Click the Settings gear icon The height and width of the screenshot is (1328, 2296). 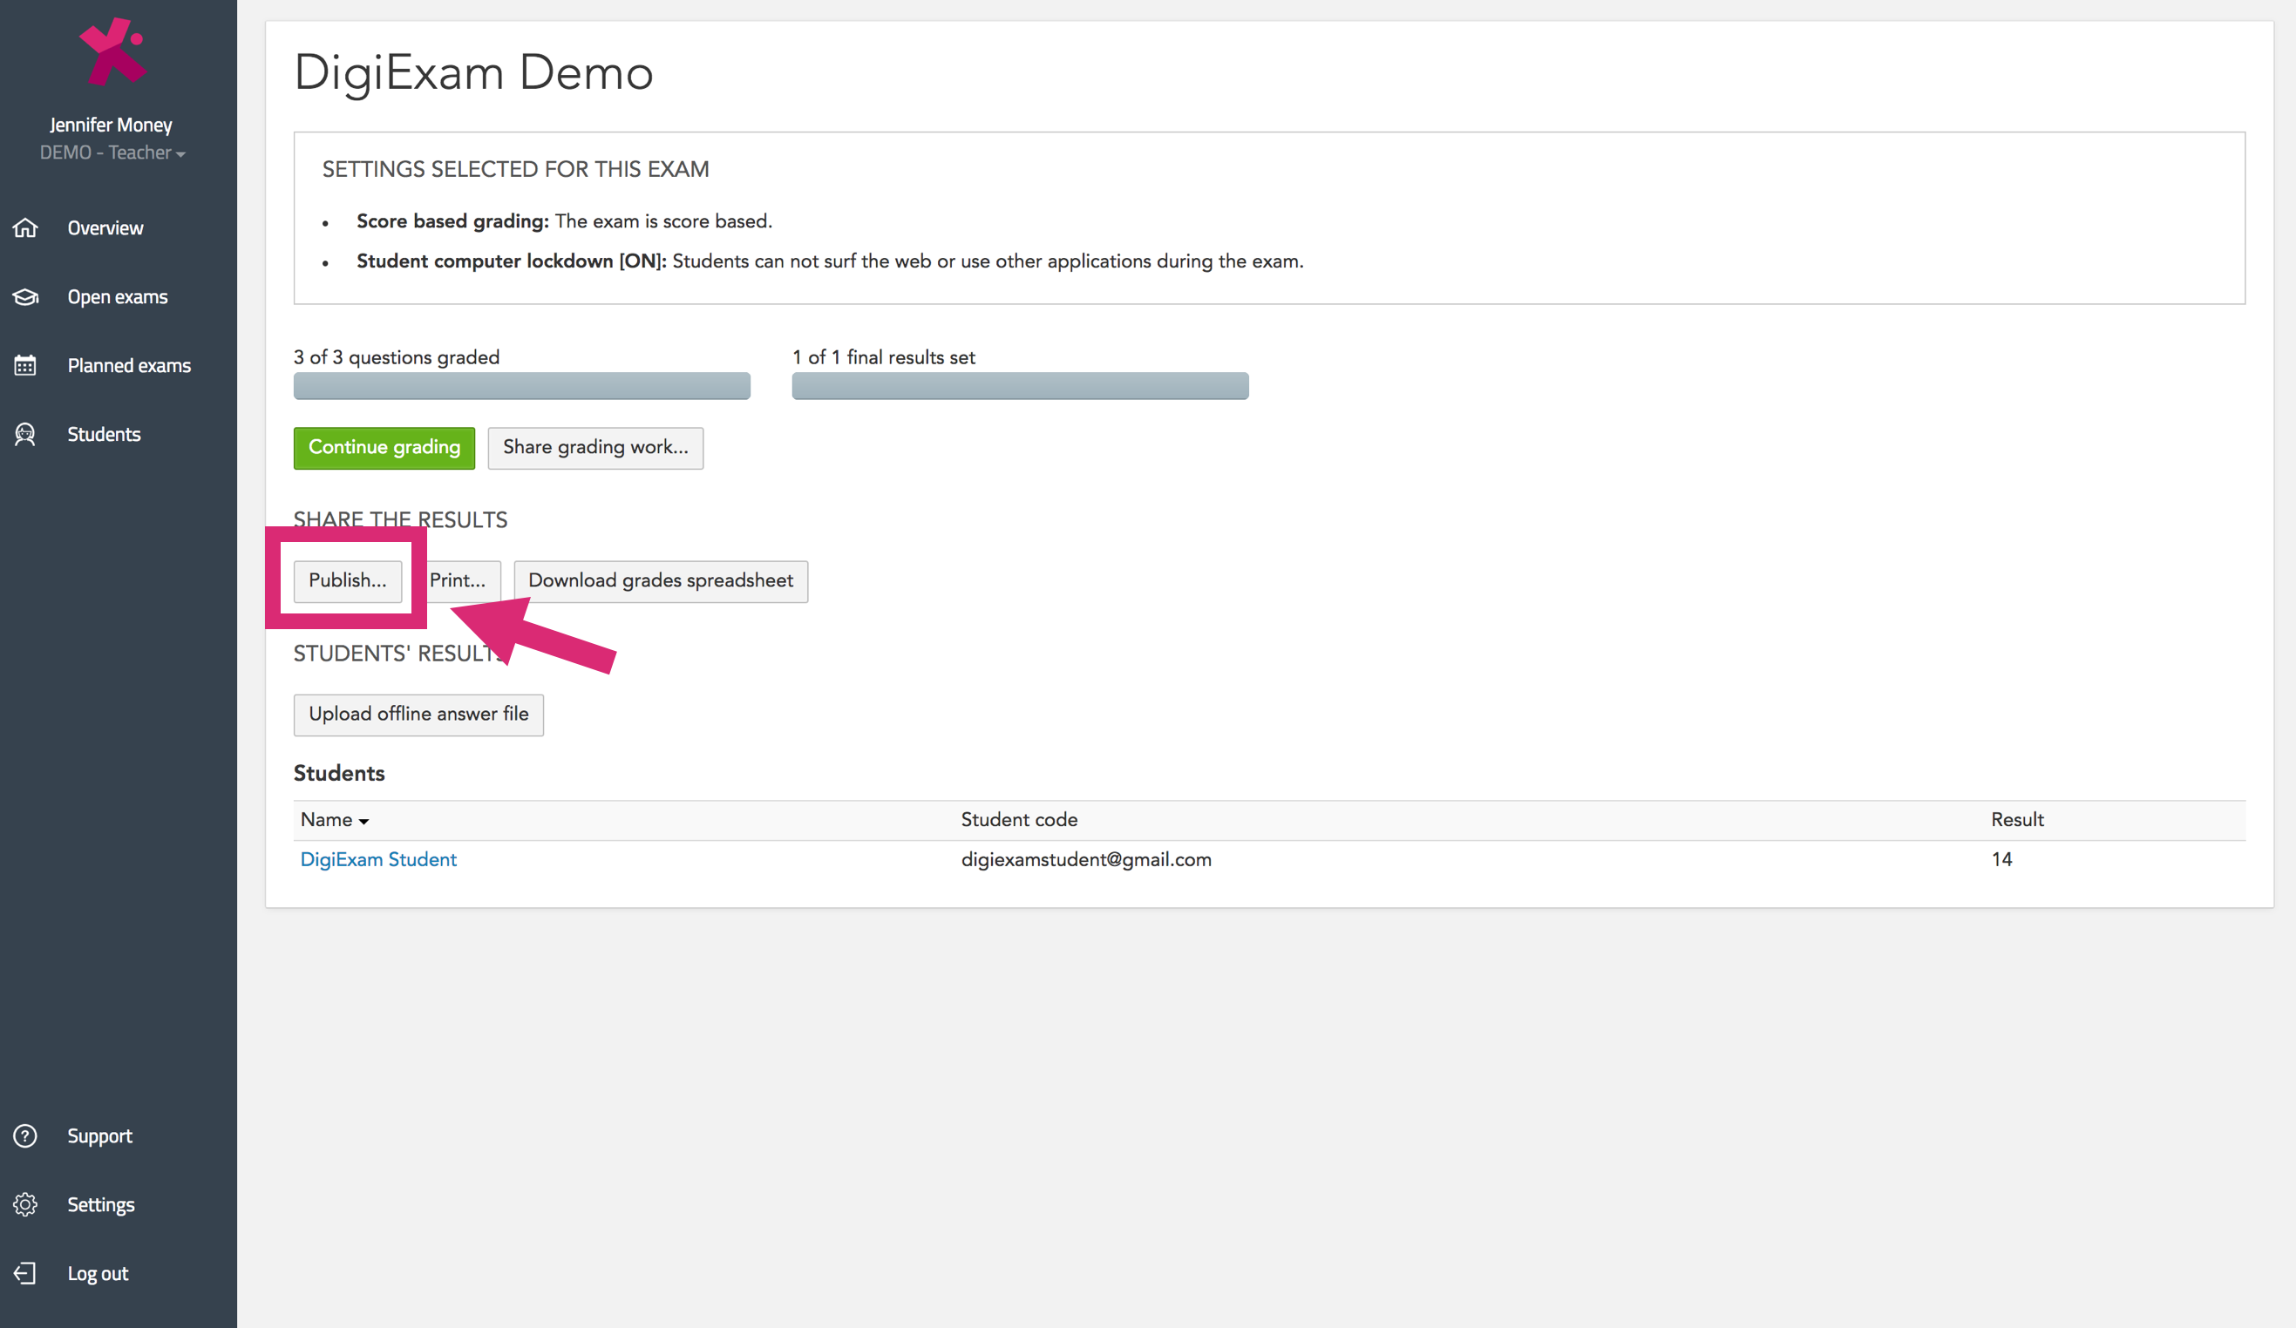(25, 1204)
